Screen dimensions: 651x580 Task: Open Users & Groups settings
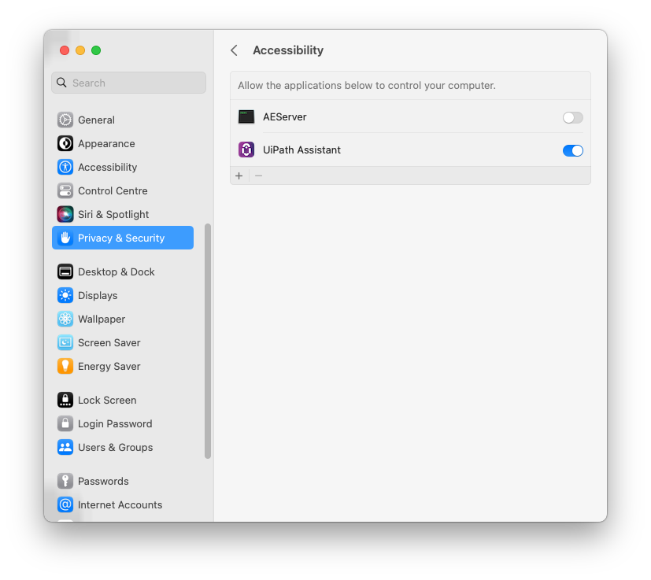115,447
